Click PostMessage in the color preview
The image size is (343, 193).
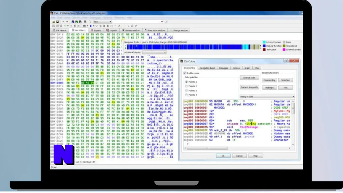(x=249, y=127)
